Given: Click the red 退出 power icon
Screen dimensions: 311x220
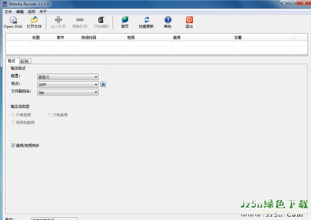Looking at the screenshot, I should [x=189, y=20].
